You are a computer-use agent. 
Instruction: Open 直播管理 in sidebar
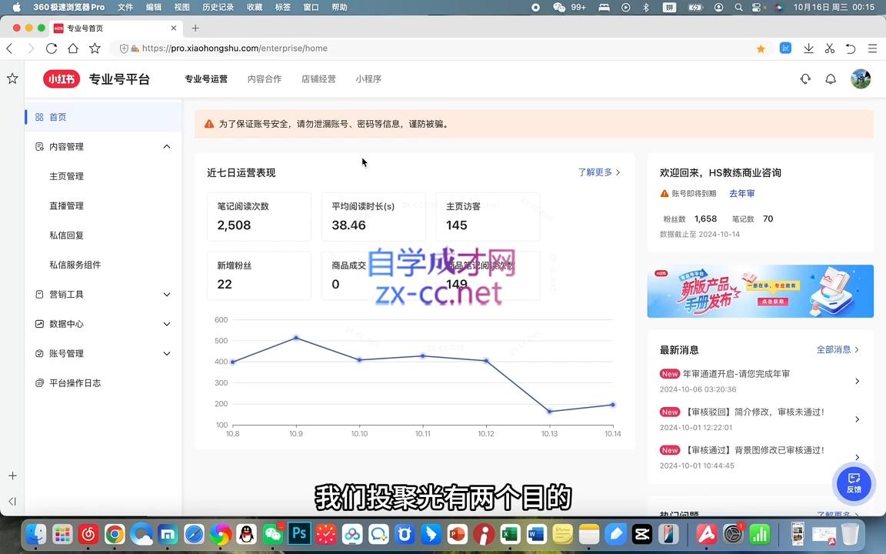click(x=67, y=205)
